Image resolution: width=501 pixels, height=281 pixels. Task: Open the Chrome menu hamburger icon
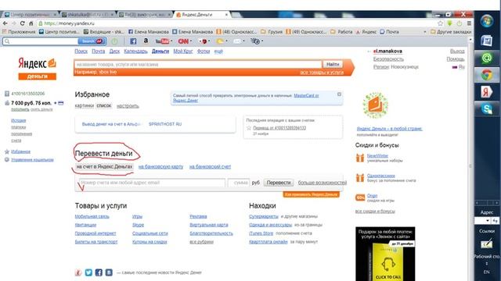pos(469,23)
